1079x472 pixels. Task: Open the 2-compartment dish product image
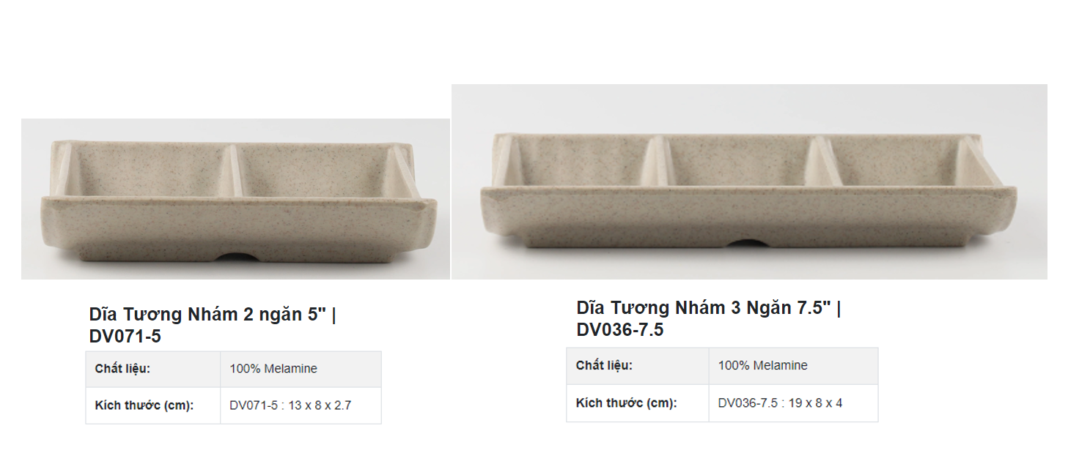[x=235, y=199]
